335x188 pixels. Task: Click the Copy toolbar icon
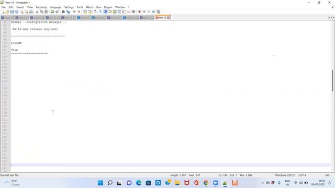click(x=41, y=11)
